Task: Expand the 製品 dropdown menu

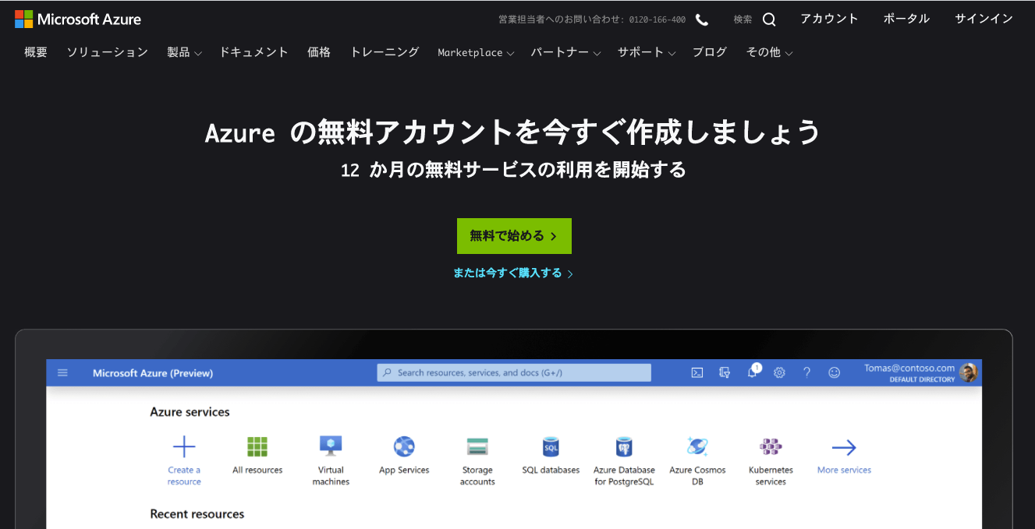Action: [x=184, y=52]
